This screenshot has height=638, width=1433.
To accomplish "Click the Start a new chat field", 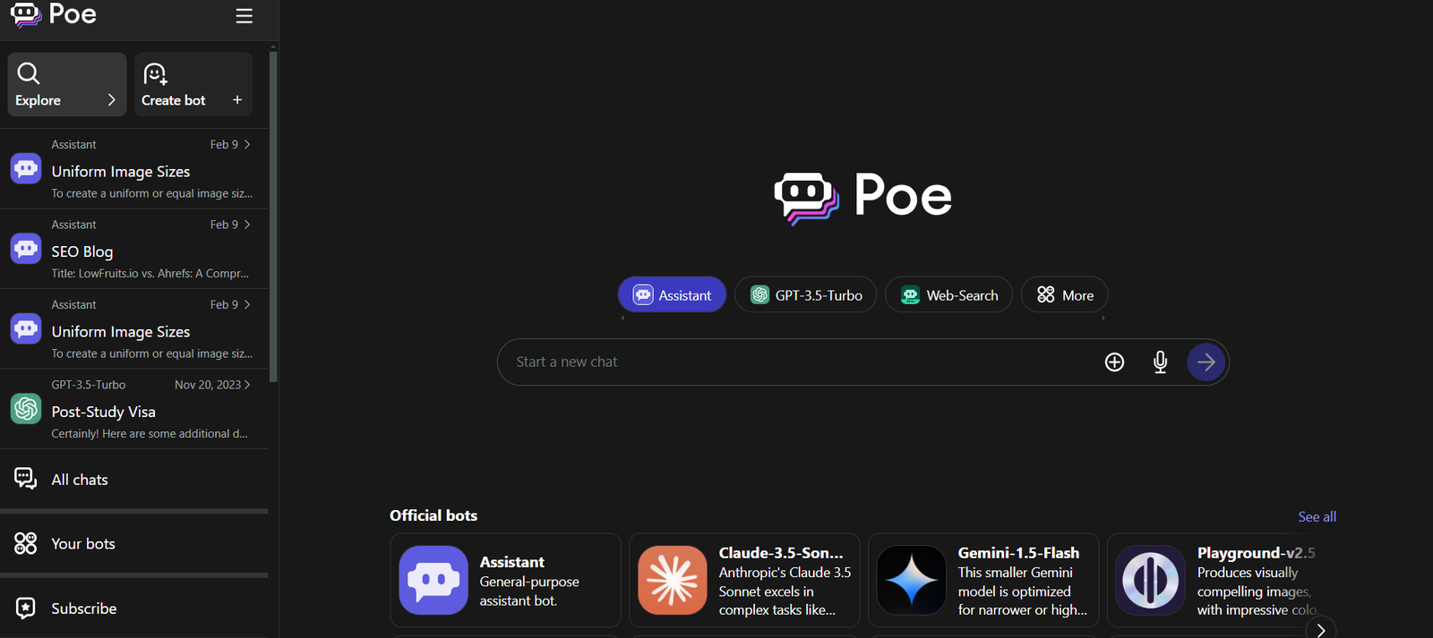I will point(797,362).
